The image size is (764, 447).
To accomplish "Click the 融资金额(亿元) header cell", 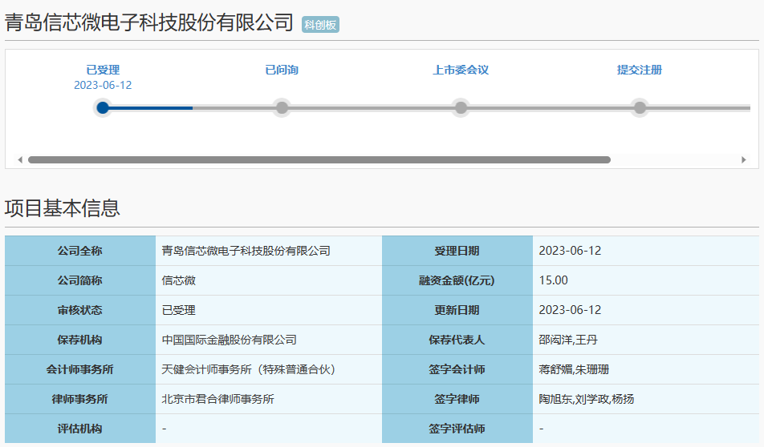I will [x=457, y=280].
